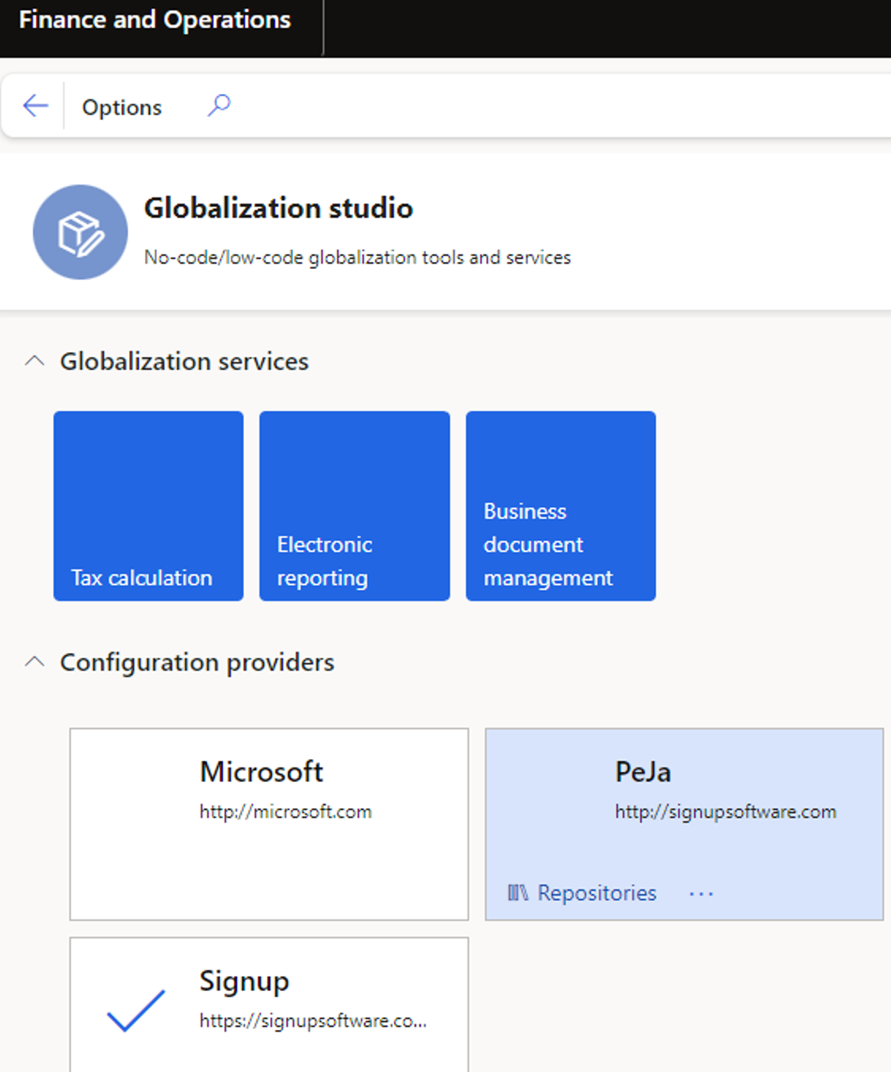
Task: Collapse the Globalization services section
Action: (x=34, y=361)
